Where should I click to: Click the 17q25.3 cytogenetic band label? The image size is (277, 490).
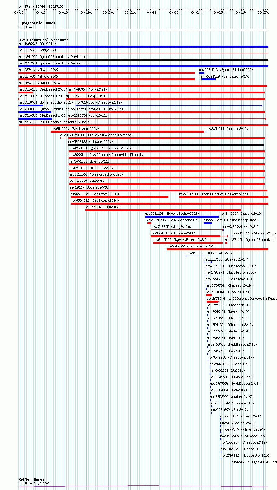tap(25, 27)
